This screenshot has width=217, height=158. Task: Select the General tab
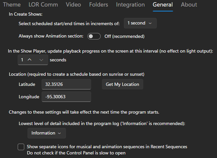point(163,5)
